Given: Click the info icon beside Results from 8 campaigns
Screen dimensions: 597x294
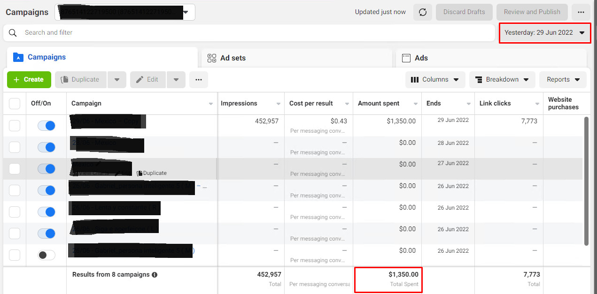Looking at the screenshot, I should (155, 275).
